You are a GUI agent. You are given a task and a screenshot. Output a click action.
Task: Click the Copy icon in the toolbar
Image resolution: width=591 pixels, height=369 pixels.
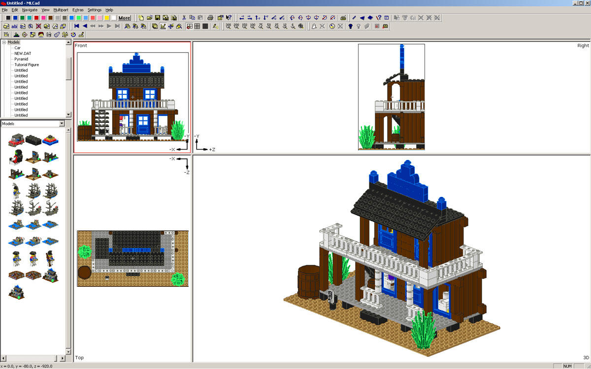coord(192,18)
